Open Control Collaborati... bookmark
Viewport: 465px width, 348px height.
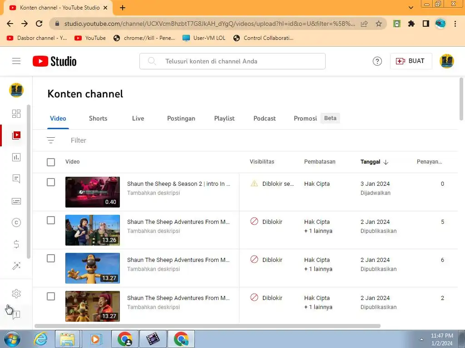click(x=263, y=38)
